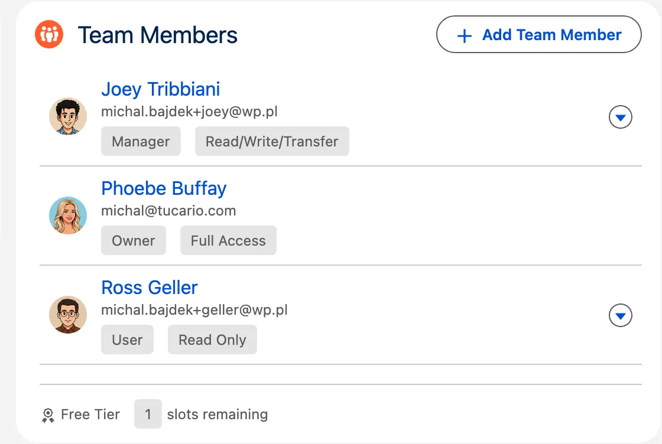
Task: Expand Joey Tribbiani's options dropdown arrow
Action: pyautogui.click(x=621, y=117)
